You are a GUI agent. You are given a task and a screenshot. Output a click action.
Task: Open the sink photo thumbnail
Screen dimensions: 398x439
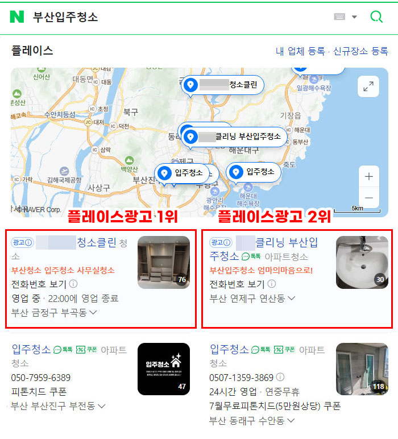pyautogui.click(x=362, y=262)
